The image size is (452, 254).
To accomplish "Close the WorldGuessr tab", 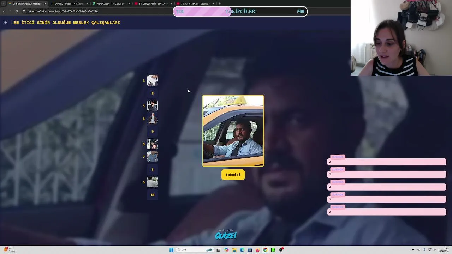I will 129,4.
